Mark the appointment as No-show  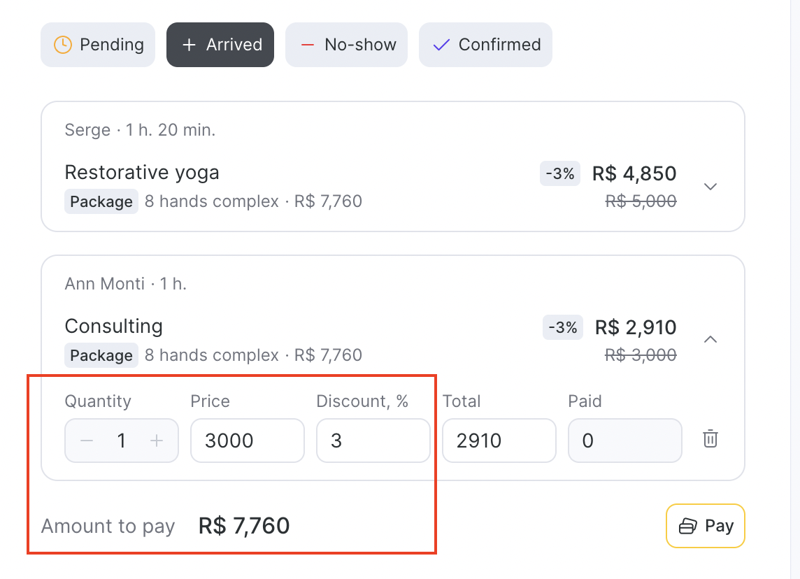point(346,45)
